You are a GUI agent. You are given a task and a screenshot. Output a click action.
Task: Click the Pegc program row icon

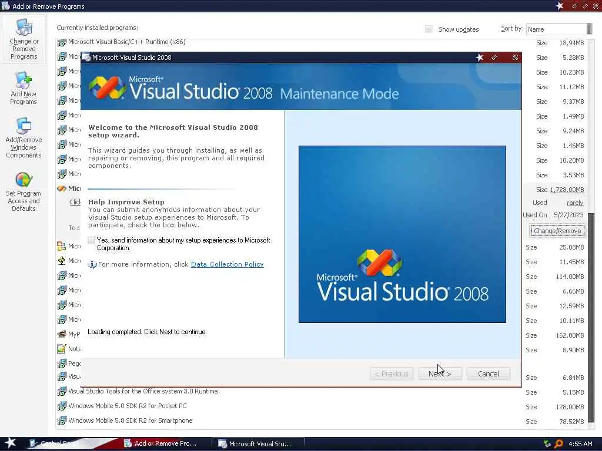click(x=61, y=363)
